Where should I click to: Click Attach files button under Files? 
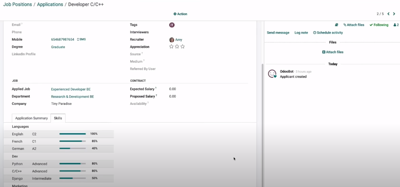click(333, 52)
